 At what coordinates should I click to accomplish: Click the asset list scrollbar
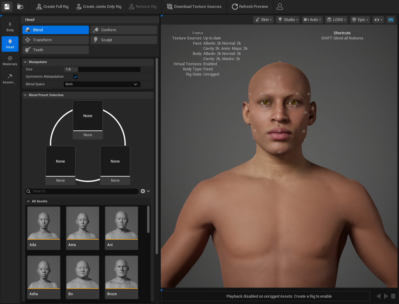pos(148,219)
